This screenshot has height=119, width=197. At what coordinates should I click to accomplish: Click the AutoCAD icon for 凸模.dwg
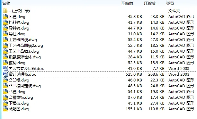pyautogui.click(x=5, y=91)
